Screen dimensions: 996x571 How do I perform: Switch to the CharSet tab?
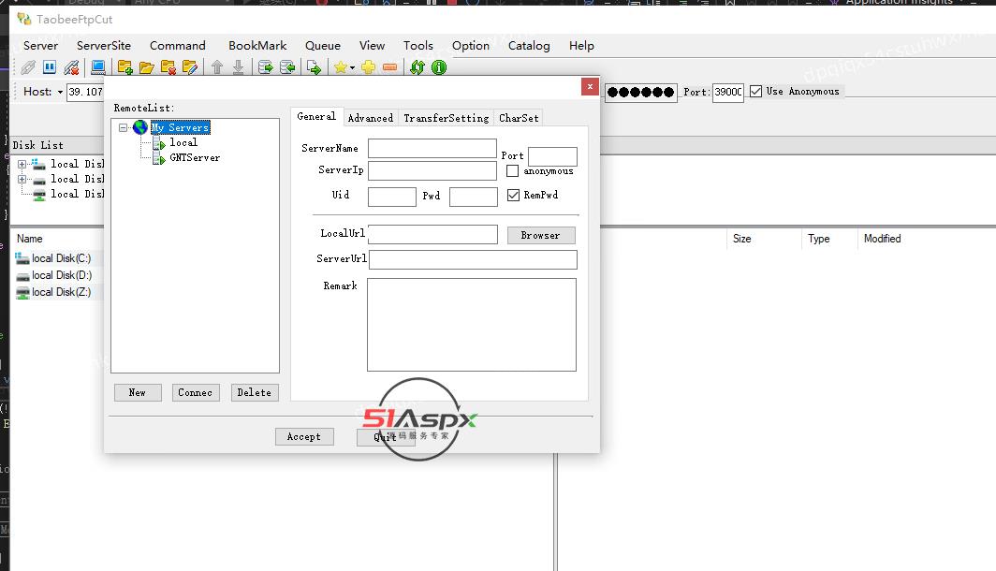[x=519, y=118]
